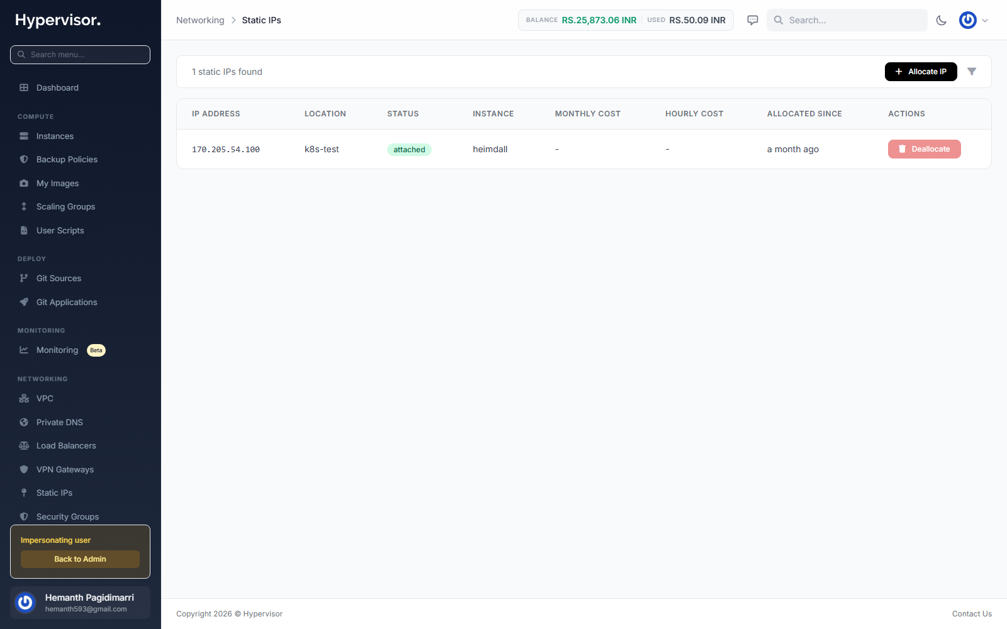The image size is (1007, 629).
Task: Click the Scaling Groups arrows icon
Action: tap(24, 206)
